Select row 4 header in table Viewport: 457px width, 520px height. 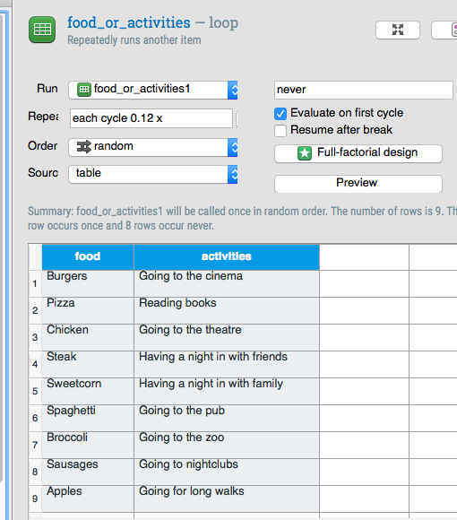click(35, 364)
